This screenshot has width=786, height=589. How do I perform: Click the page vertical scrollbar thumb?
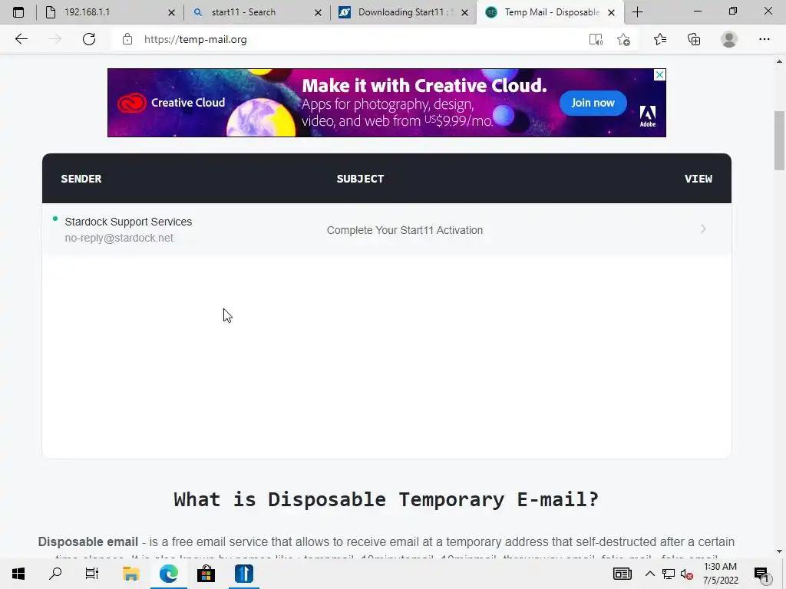coord(779,141)
